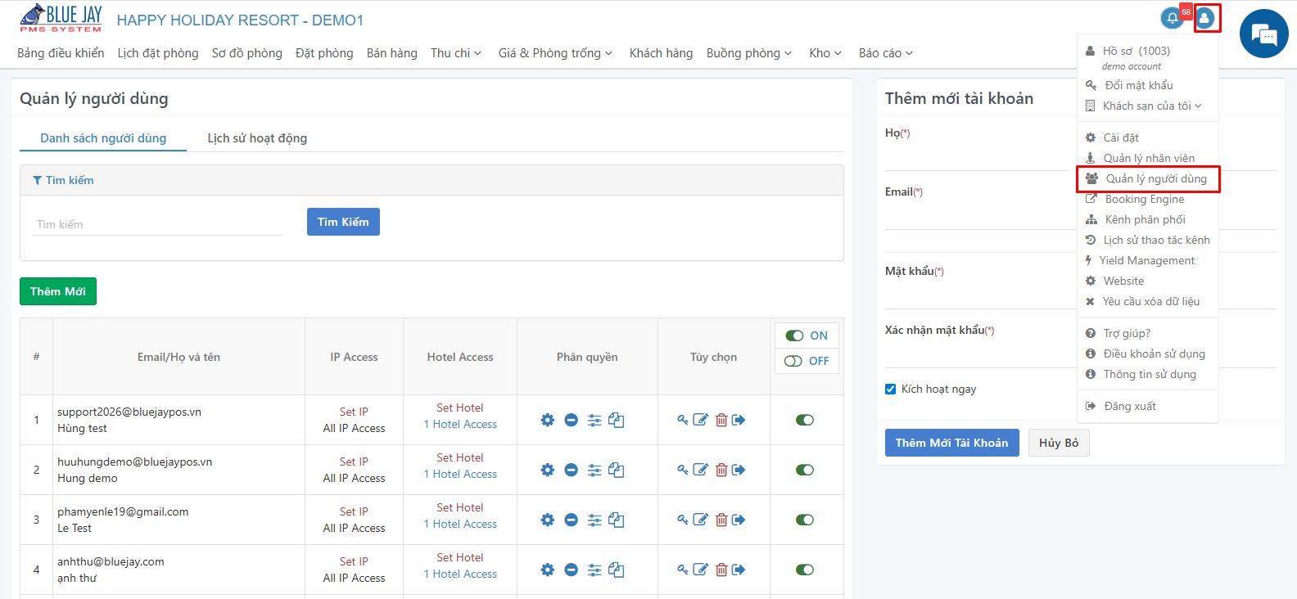Open 1 Hotel Access link for phamyenle19@gmail.com
Screen dimensions: 1297x599
click(x=460, y=524)
